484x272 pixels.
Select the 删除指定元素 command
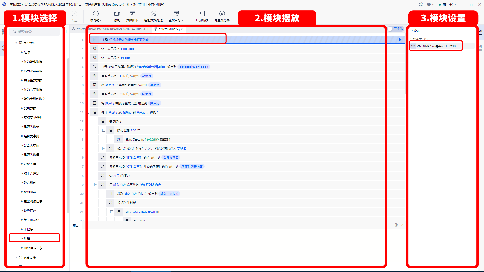(33, 248)
